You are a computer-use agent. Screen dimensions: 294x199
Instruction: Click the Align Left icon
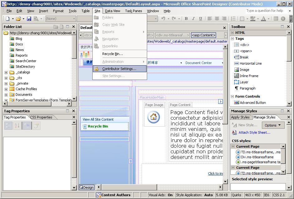[210, 19]
